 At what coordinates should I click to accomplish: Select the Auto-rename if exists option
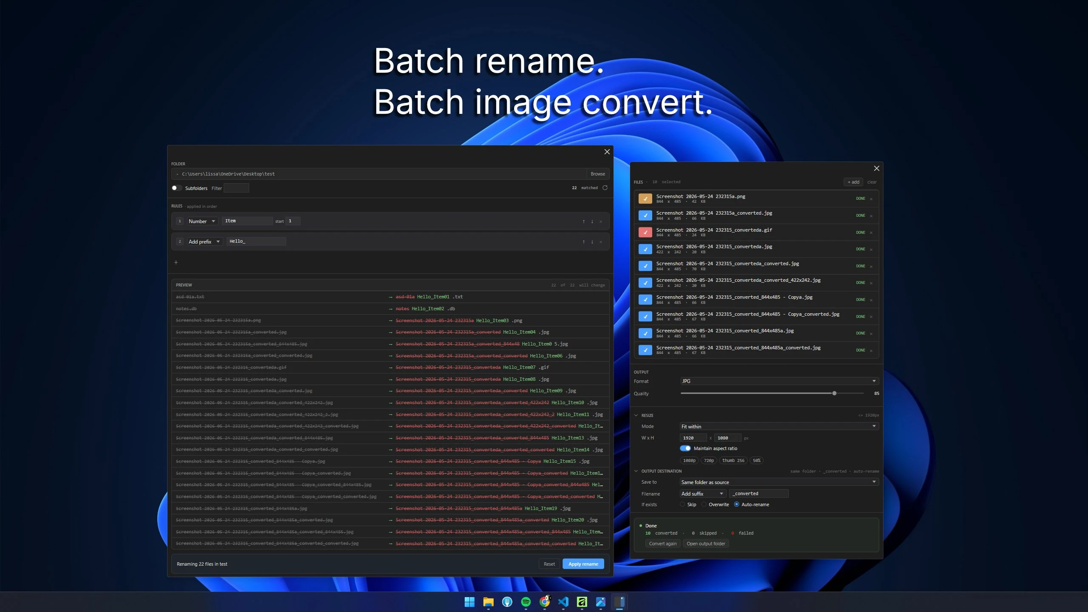click(737, 504)
